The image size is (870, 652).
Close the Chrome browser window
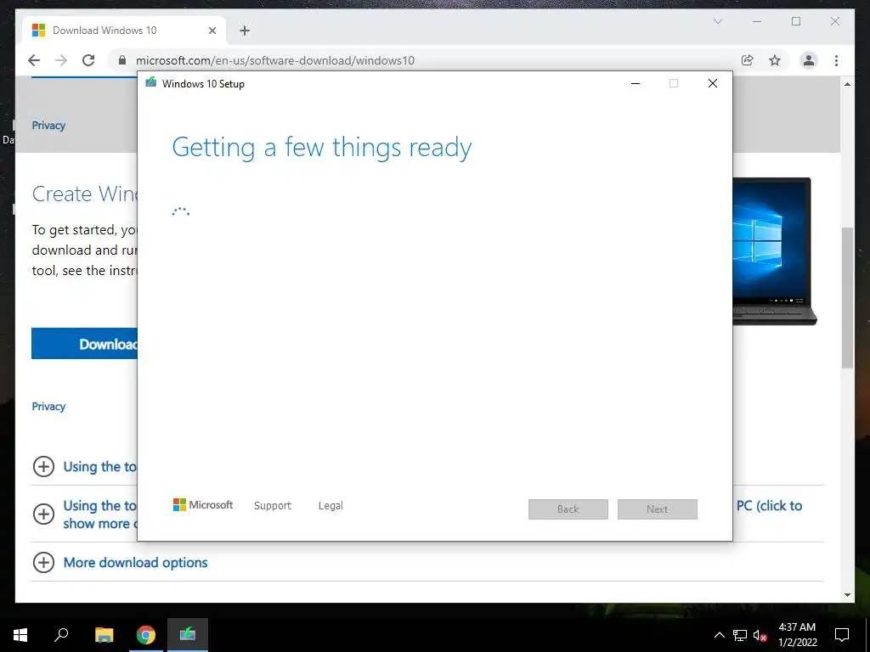point(835,21)
